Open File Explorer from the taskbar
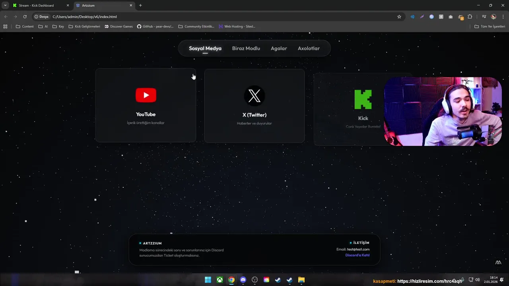 point(301,280)
